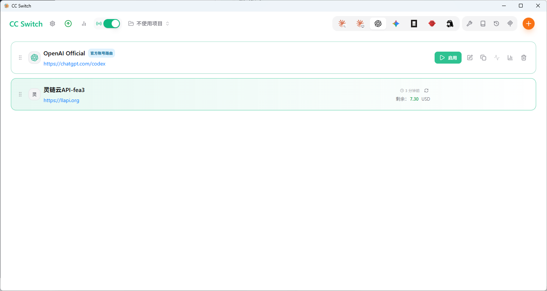Open settings via the gear icon

(x=52, y=24)
